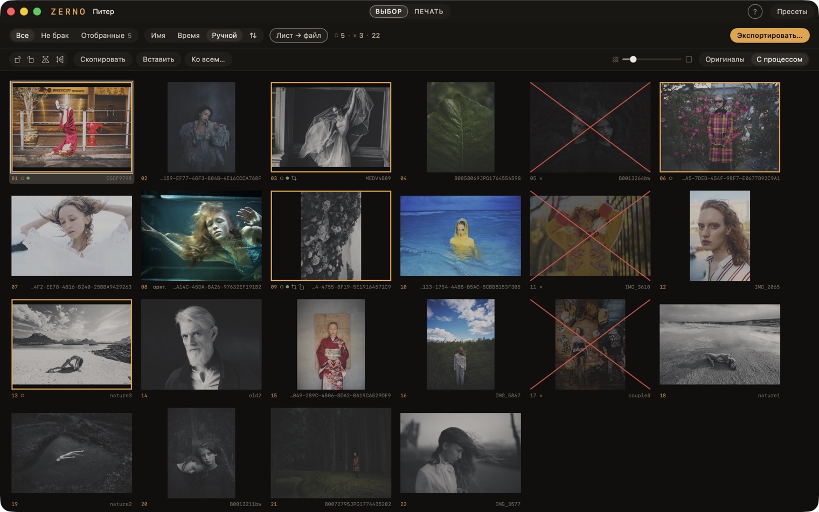Switch the view to Оригиналы

(x=725, y=59)
